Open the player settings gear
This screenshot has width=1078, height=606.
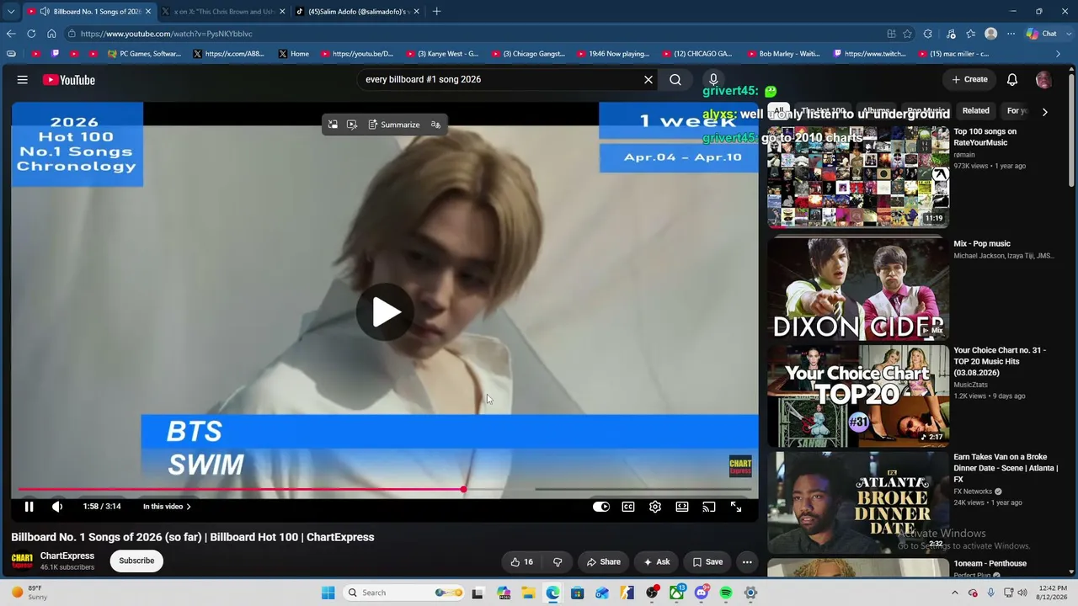point(655,507)
